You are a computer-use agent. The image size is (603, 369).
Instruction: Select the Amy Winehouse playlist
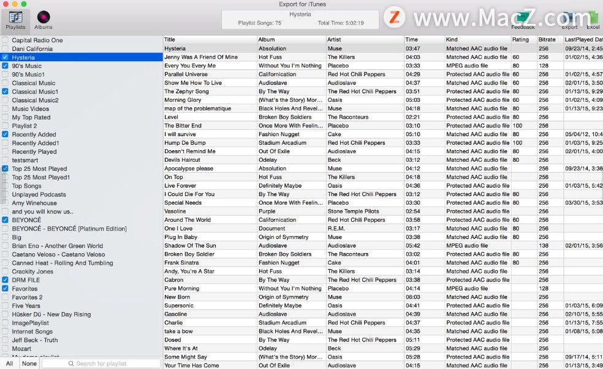point(34,203)
